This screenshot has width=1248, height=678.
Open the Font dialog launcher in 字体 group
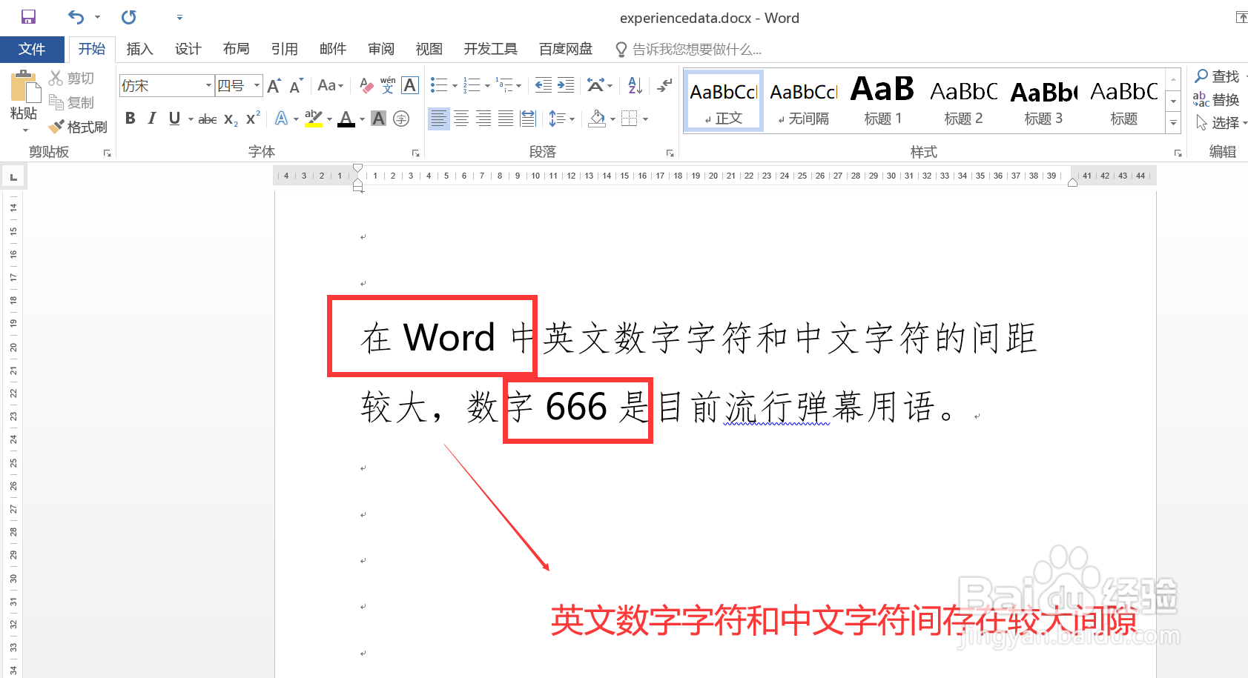415,153
